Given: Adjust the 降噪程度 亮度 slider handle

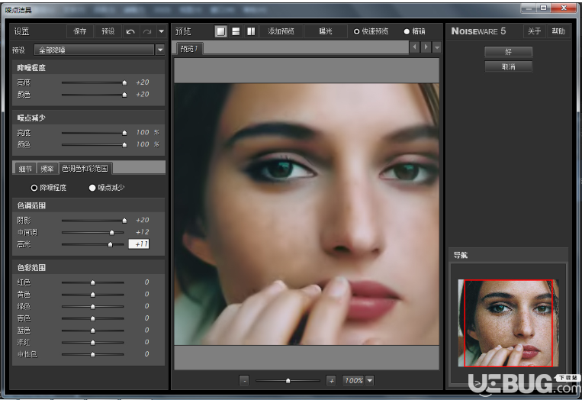Looking at the screenshot, I should pyautogui.click(x=125, y=82).
